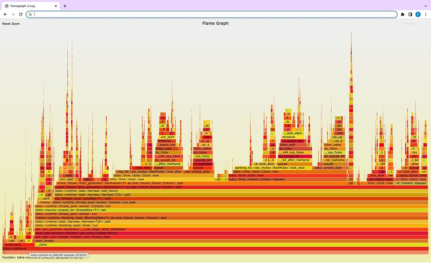
Task: Activate the Search control in the flame graph
Action: [x=409, y=24]
